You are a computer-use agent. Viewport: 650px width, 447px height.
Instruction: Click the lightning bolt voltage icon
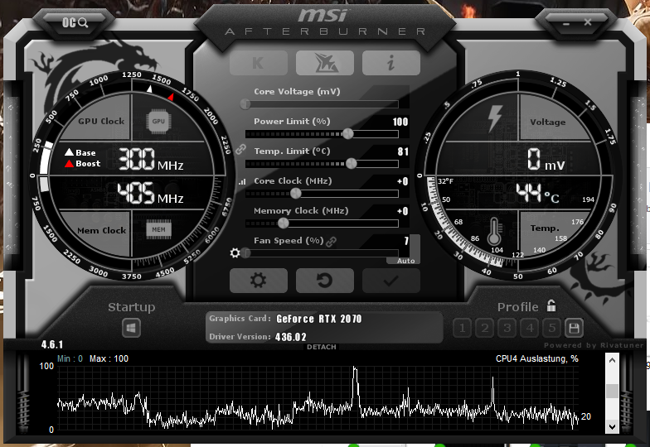click(x=494, y=118)
